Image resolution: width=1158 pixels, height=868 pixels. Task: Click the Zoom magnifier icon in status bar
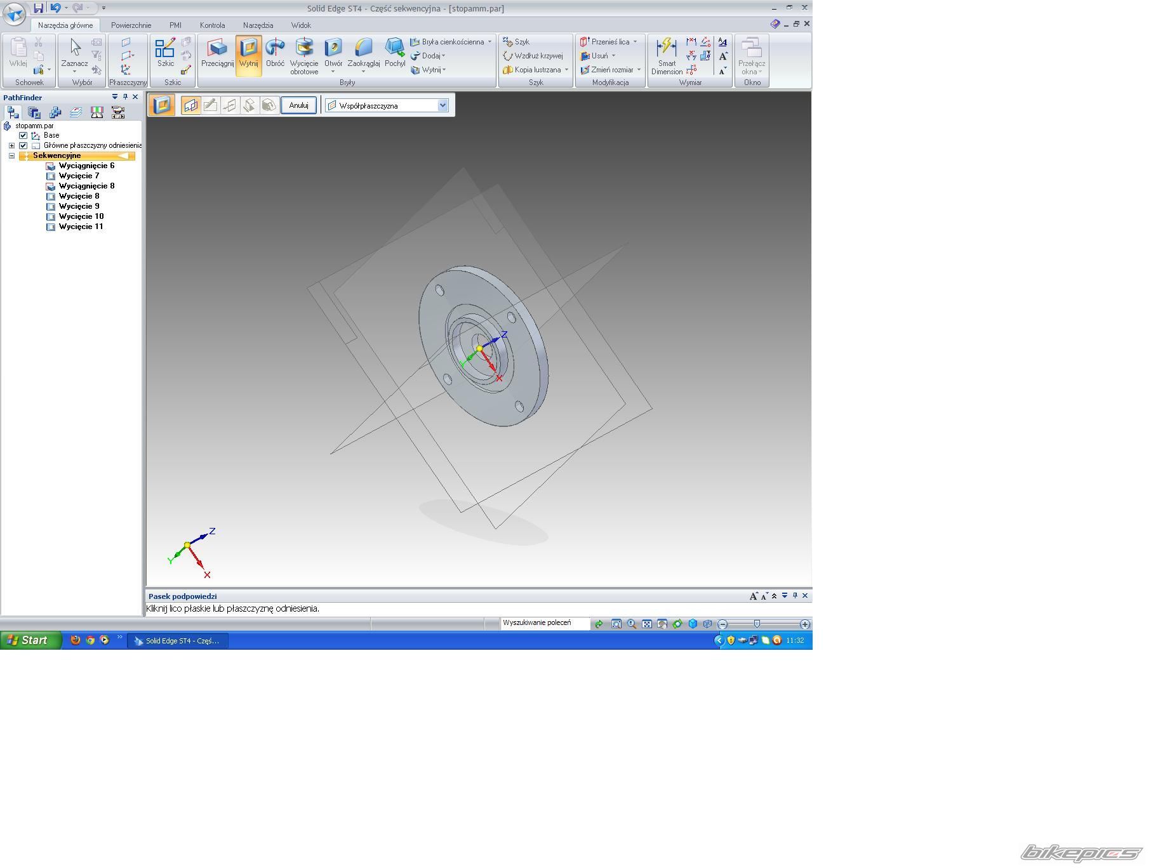tap(632, 624)
